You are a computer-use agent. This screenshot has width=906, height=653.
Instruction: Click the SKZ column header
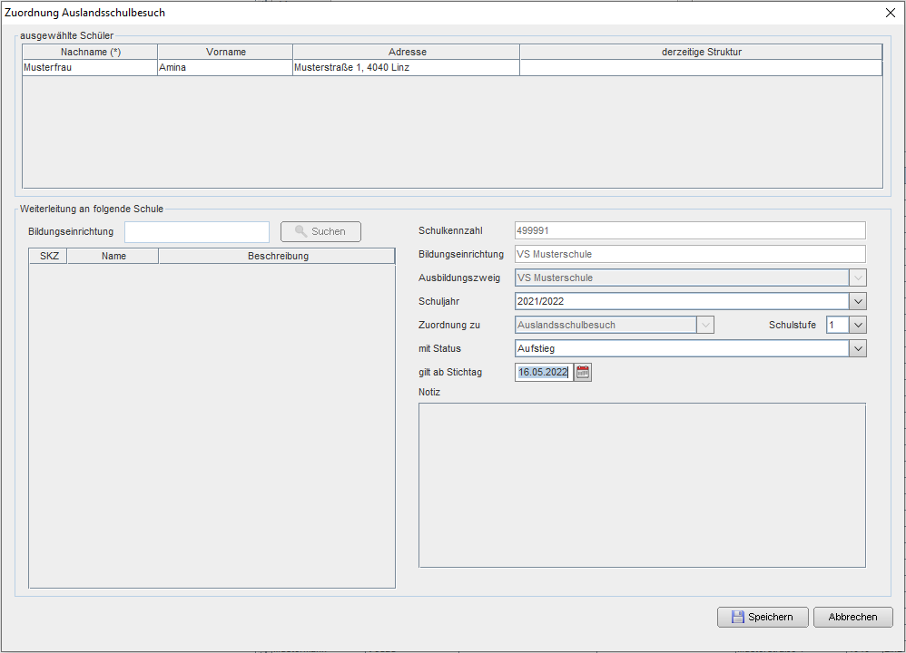click(49, 256)
